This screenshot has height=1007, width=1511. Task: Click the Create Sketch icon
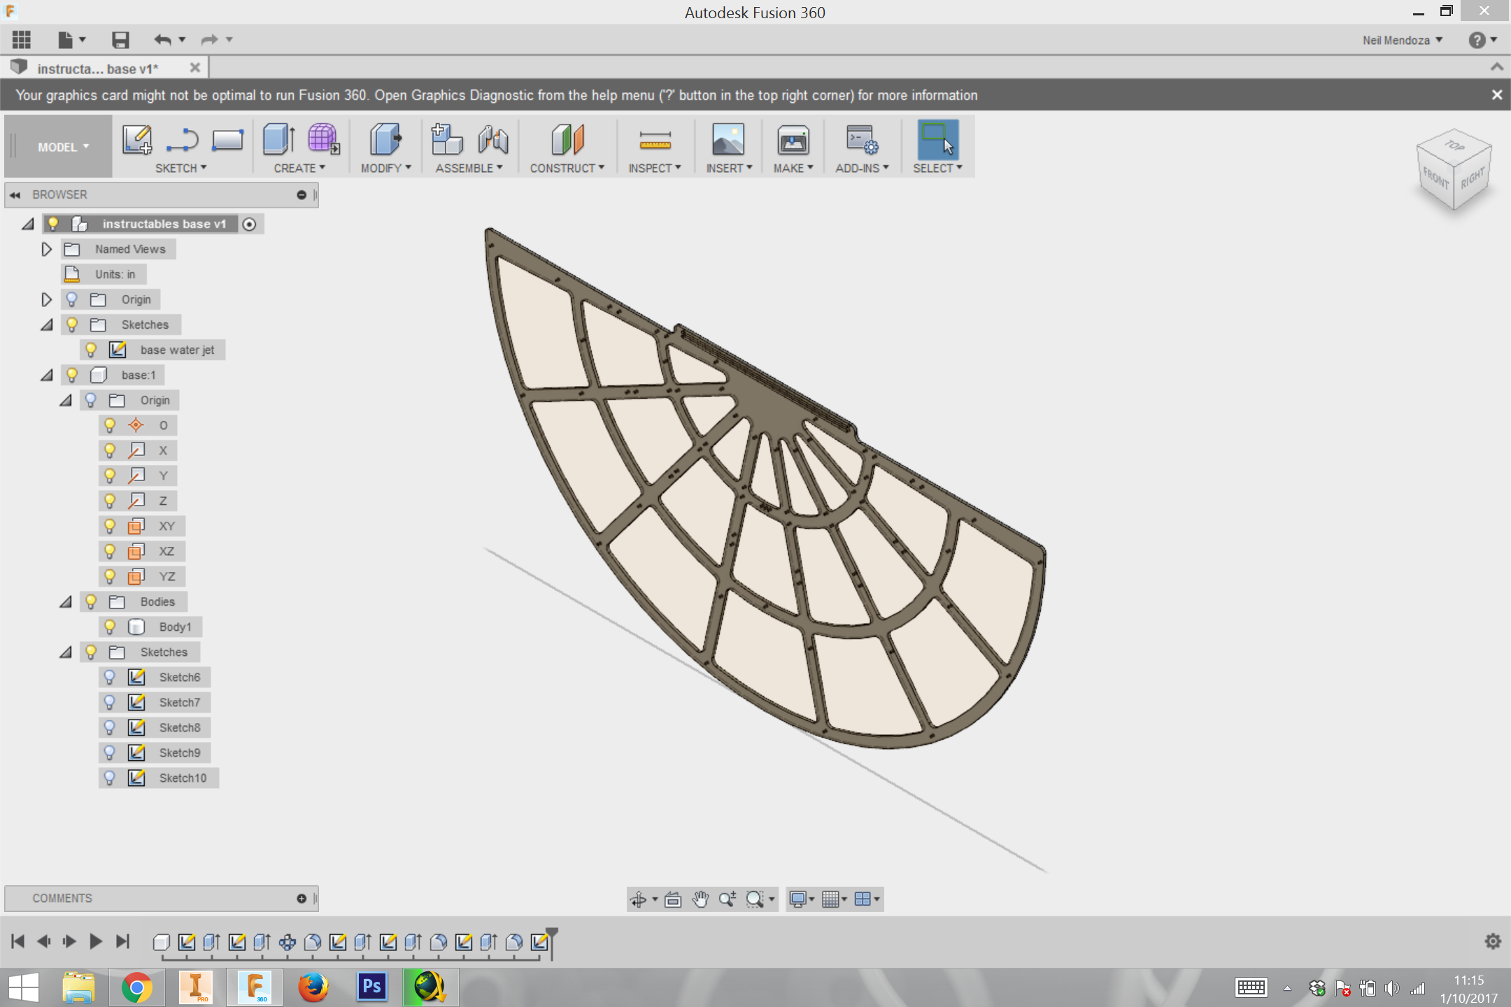tap(137, 140)
